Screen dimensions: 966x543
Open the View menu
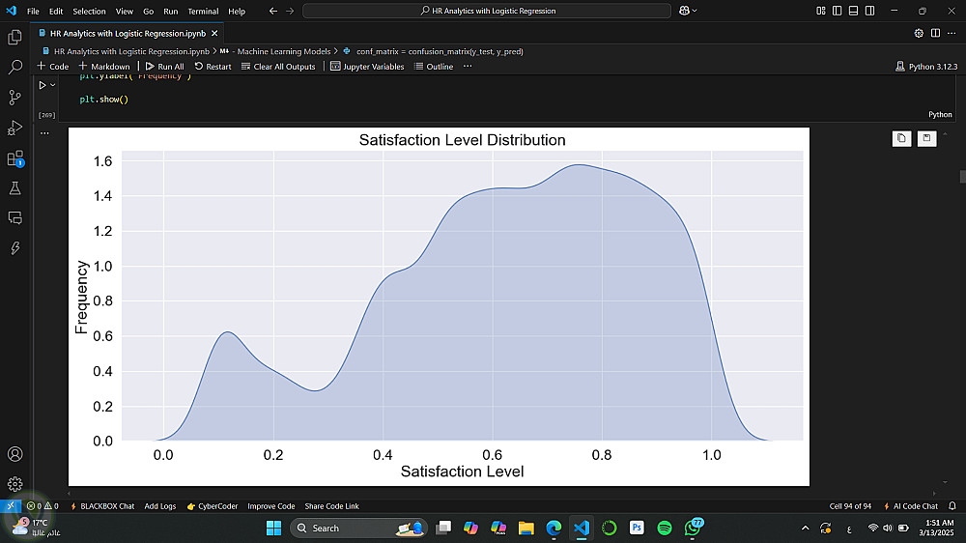pos(124,11)
